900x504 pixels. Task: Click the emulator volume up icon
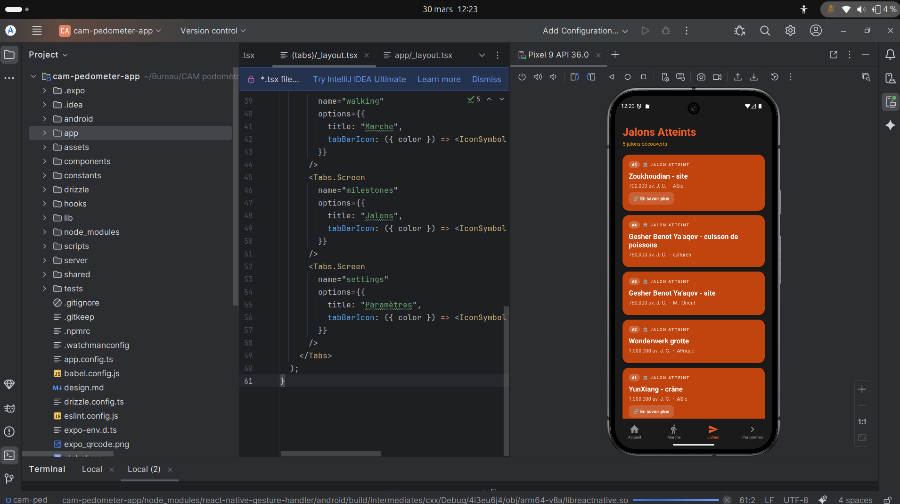538,77
